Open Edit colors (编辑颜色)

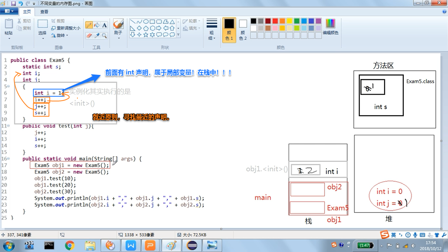(330, 27)
